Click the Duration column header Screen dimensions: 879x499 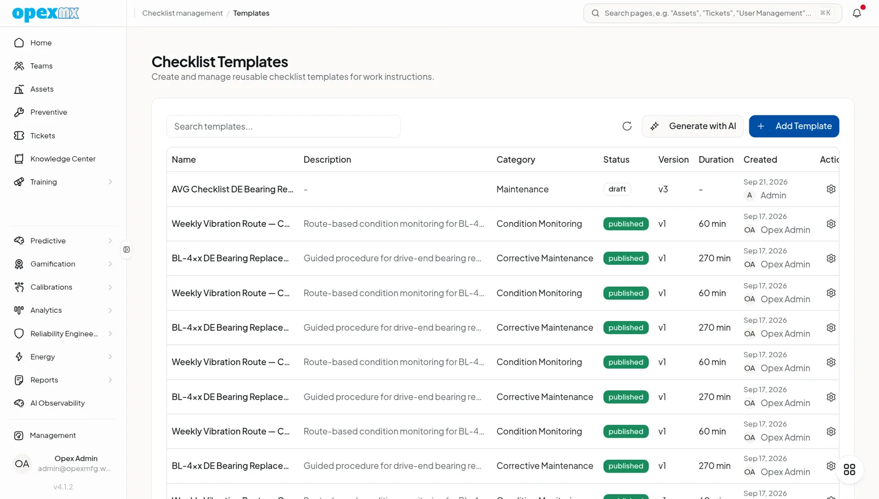click(x=716, y=159)
